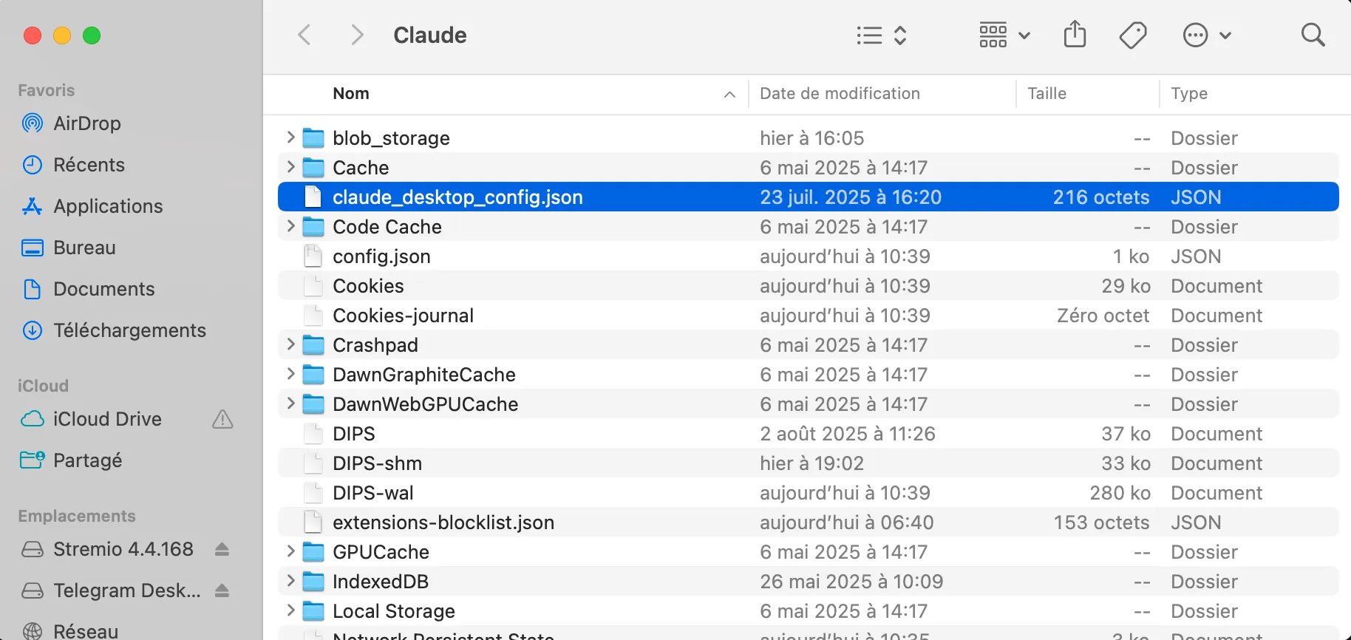Expand the DawnWebGPUCache folder
Viewport: 1351px width, 640px height.
coord(290,404)
